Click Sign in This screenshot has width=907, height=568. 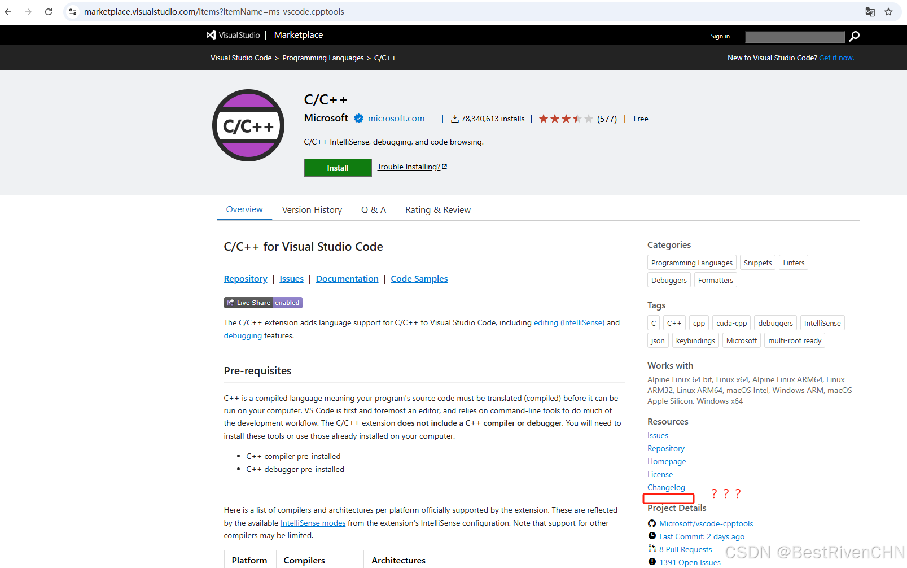tap(720, 36)
